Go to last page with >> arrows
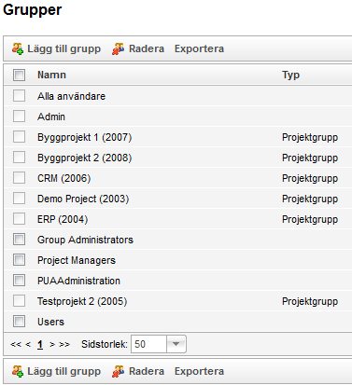352x385 pixels. (x=64, y=344)
